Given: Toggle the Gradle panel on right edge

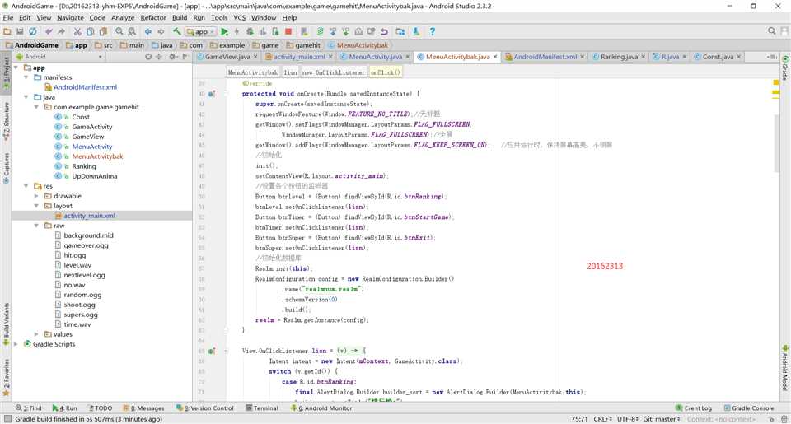Looking at the screenshot, I should 784,69.
